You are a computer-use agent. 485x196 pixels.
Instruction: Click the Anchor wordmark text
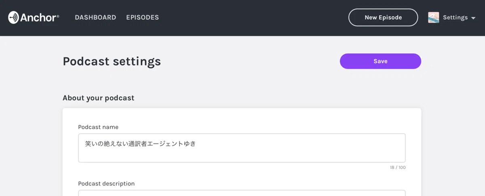pos(38,17)
